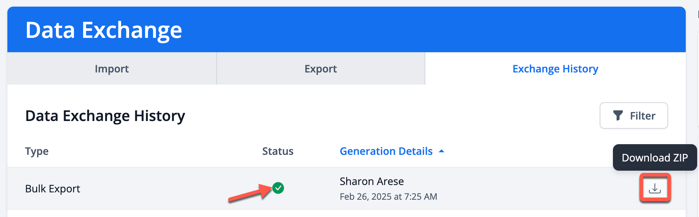The image size is (699, 217).
Task: Open the Filter options button
Action: [x=634, y=115]
